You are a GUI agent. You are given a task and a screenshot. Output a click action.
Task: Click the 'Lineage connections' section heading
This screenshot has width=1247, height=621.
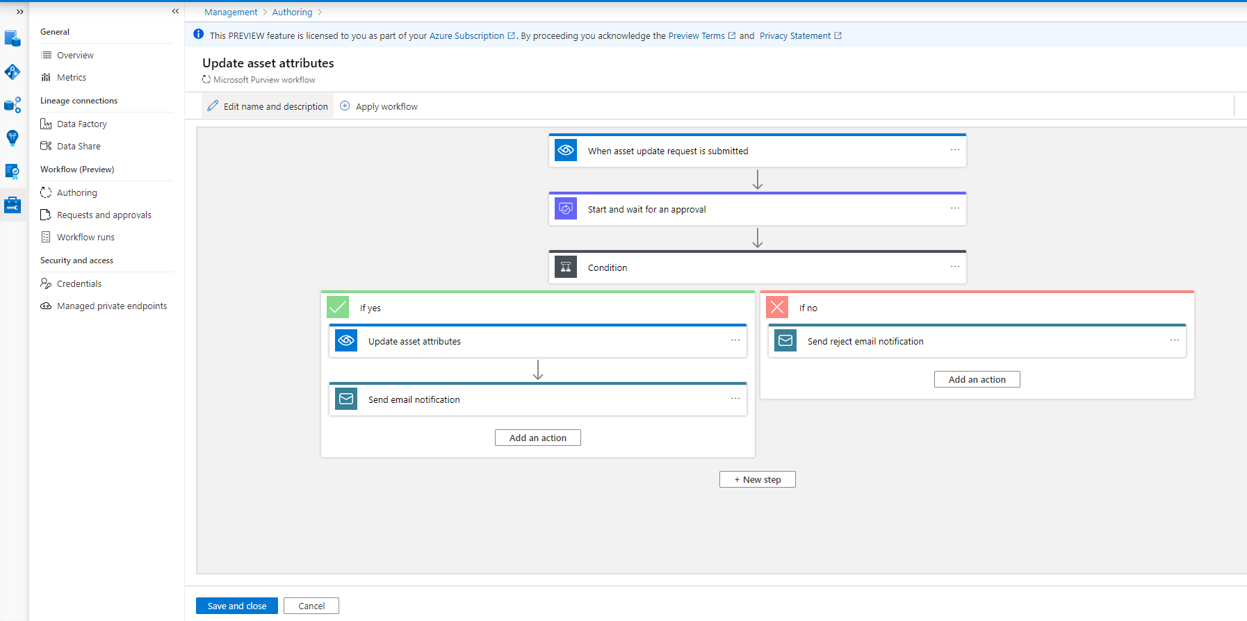coord(79,101)
